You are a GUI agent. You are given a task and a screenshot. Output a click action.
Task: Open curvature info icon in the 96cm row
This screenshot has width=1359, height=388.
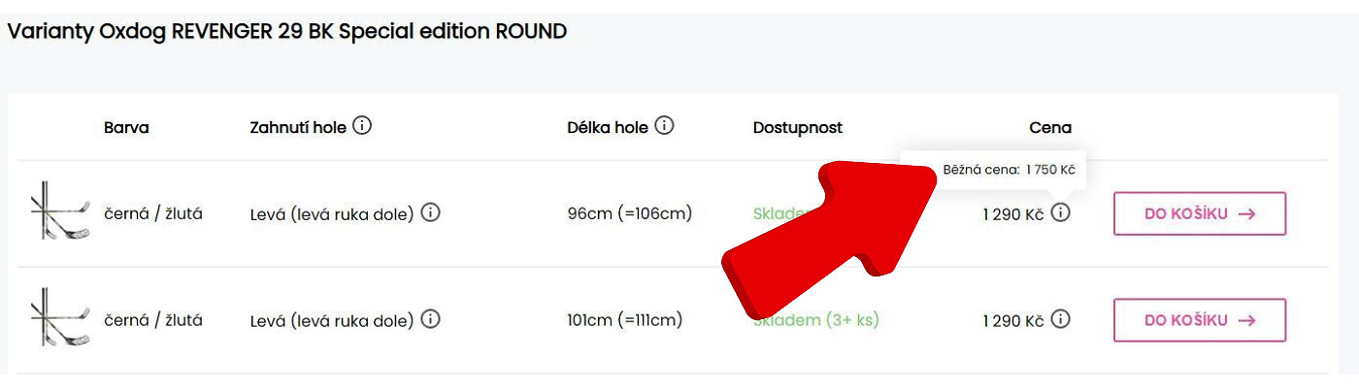click(430, 212)
